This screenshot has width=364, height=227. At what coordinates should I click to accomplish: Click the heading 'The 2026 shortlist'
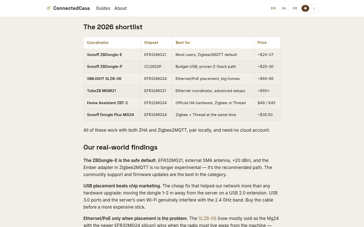tap(113, 27)
